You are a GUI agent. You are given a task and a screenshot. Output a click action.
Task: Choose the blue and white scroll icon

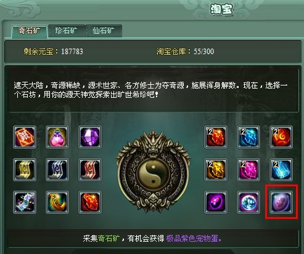[57, 170]
